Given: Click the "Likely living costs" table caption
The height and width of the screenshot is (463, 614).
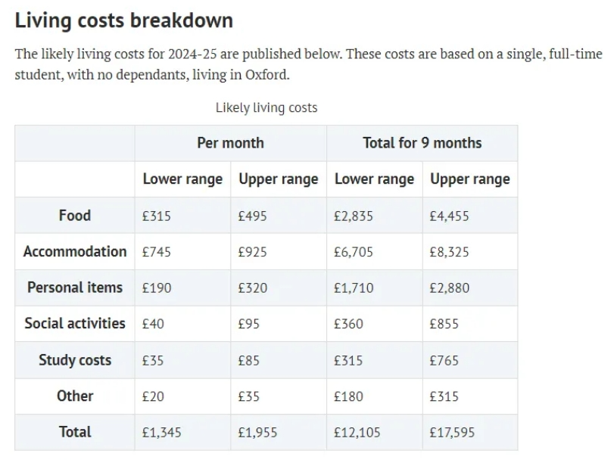Looking at the screenshot, I should (266, 107).
